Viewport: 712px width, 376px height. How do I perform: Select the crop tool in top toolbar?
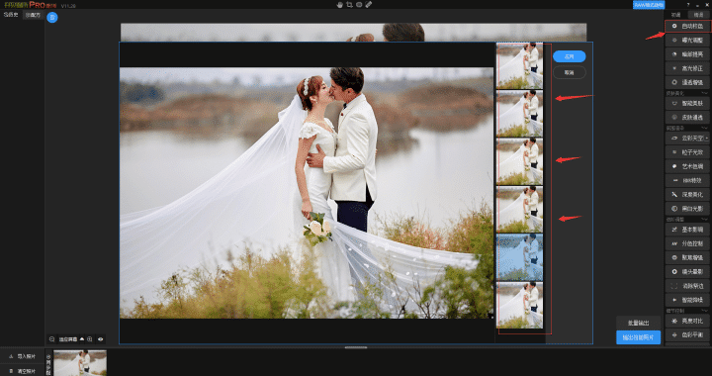[349, 4]
